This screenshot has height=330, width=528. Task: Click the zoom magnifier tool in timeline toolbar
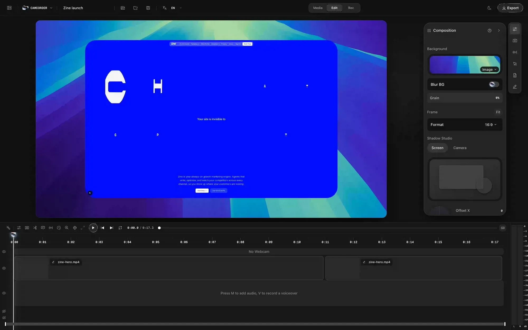click(x=67, y=228)
